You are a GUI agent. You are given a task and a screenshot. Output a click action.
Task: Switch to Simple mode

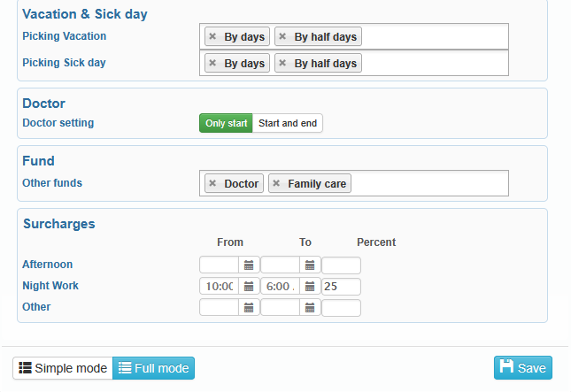63,368
